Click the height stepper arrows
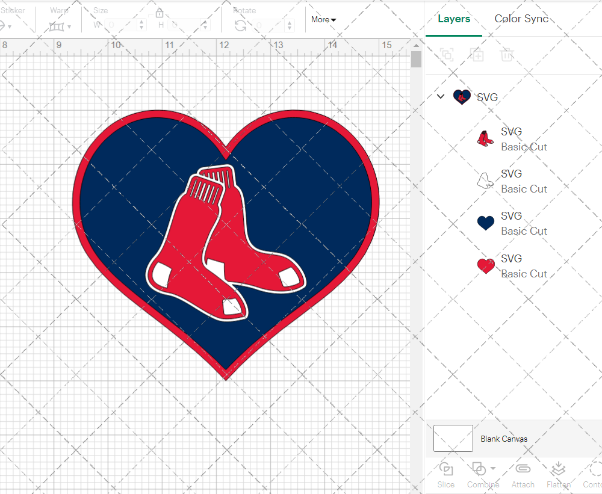This screenshot has height=494, width=602. [205, 25]
